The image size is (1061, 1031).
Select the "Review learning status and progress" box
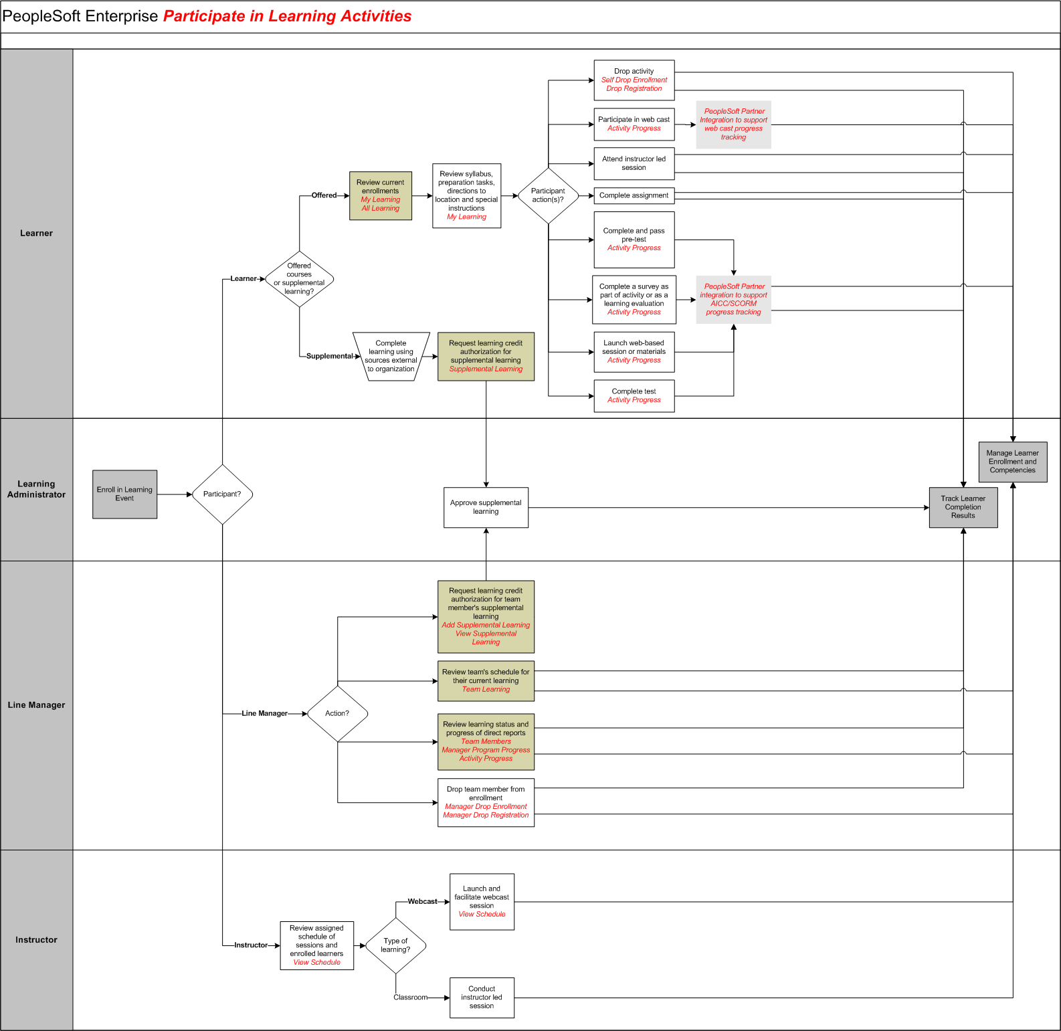pos(486,742)
